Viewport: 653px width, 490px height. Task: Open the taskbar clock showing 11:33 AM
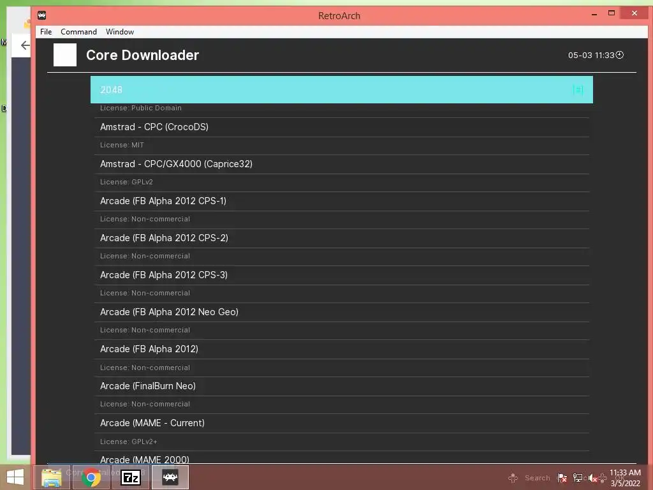(625, 478)
